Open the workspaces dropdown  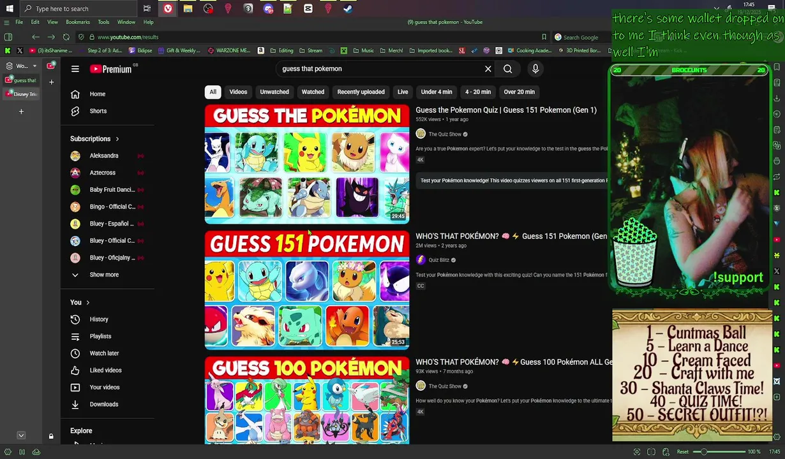click(22, 66)
